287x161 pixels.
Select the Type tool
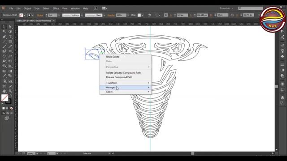click(x=10, y=37)
